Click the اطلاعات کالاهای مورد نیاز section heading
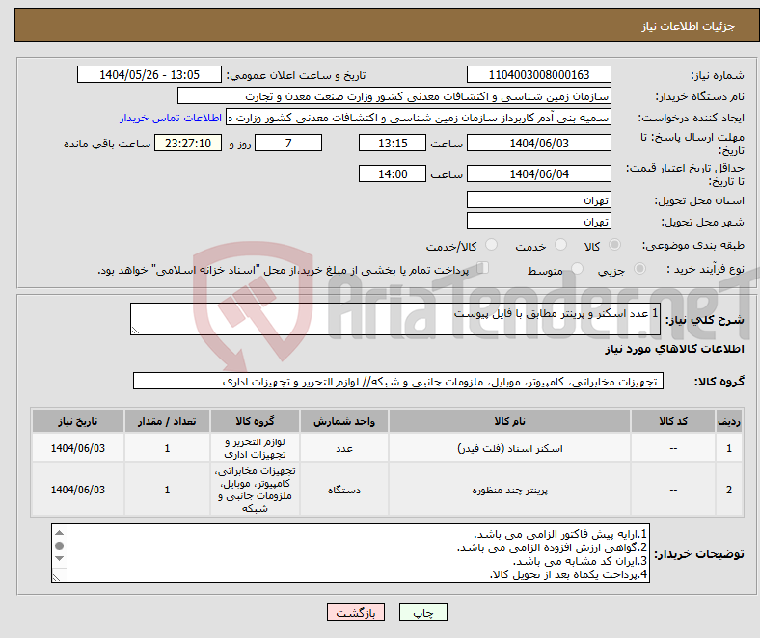The image size is (760, 638). (675, 349)
